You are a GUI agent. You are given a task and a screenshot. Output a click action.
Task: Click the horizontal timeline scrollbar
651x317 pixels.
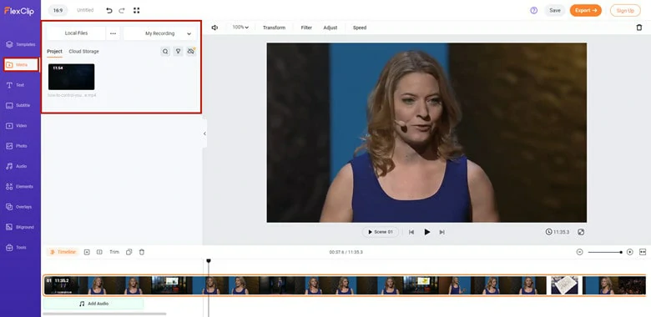104,314
